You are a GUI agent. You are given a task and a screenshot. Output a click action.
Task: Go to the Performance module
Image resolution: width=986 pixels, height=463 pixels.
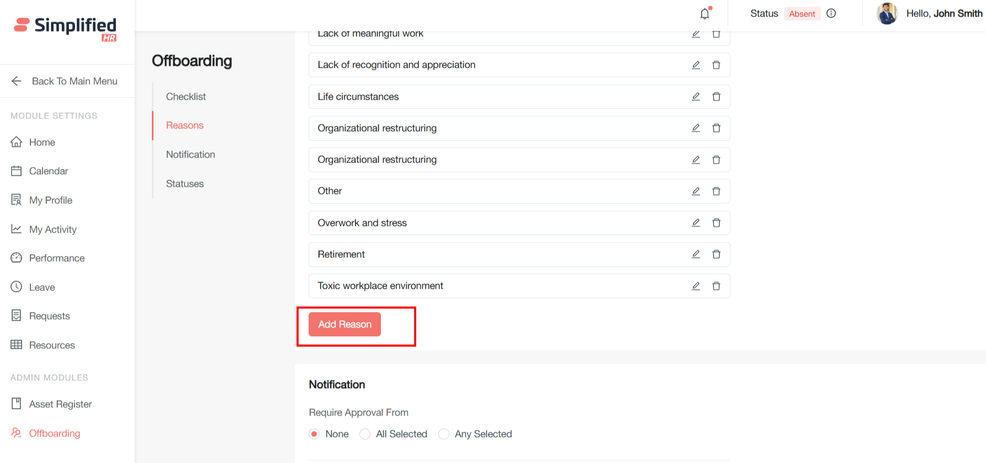56,258
